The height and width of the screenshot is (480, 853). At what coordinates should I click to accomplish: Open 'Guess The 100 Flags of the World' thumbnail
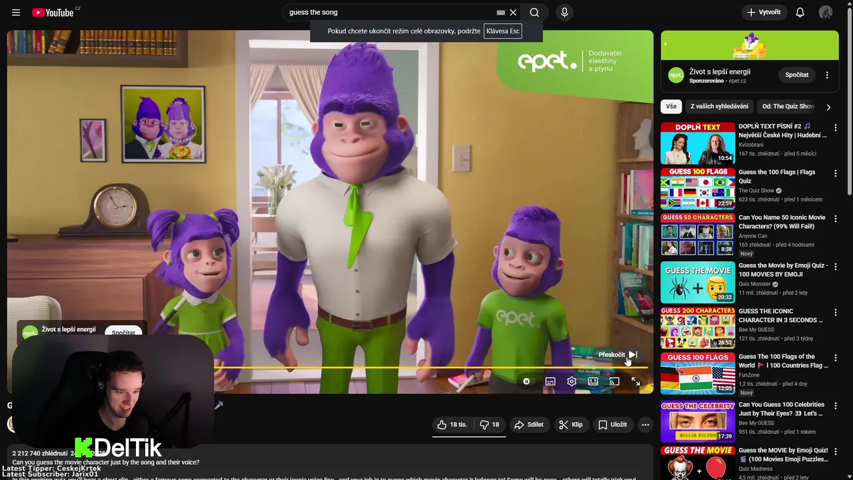[698, 373]
